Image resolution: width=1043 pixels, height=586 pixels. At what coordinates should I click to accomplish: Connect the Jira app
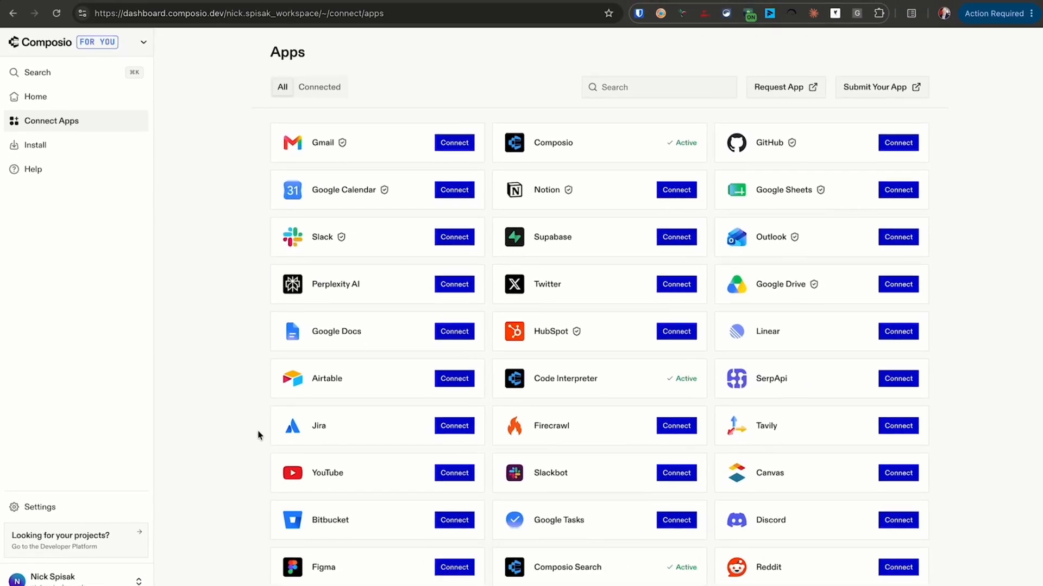(454, 425)
